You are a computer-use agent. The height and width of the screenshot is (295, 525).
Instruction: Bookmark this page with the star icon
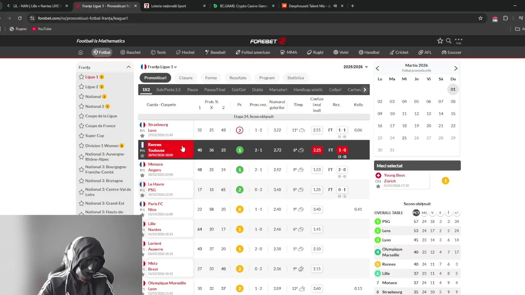[480, 18]
